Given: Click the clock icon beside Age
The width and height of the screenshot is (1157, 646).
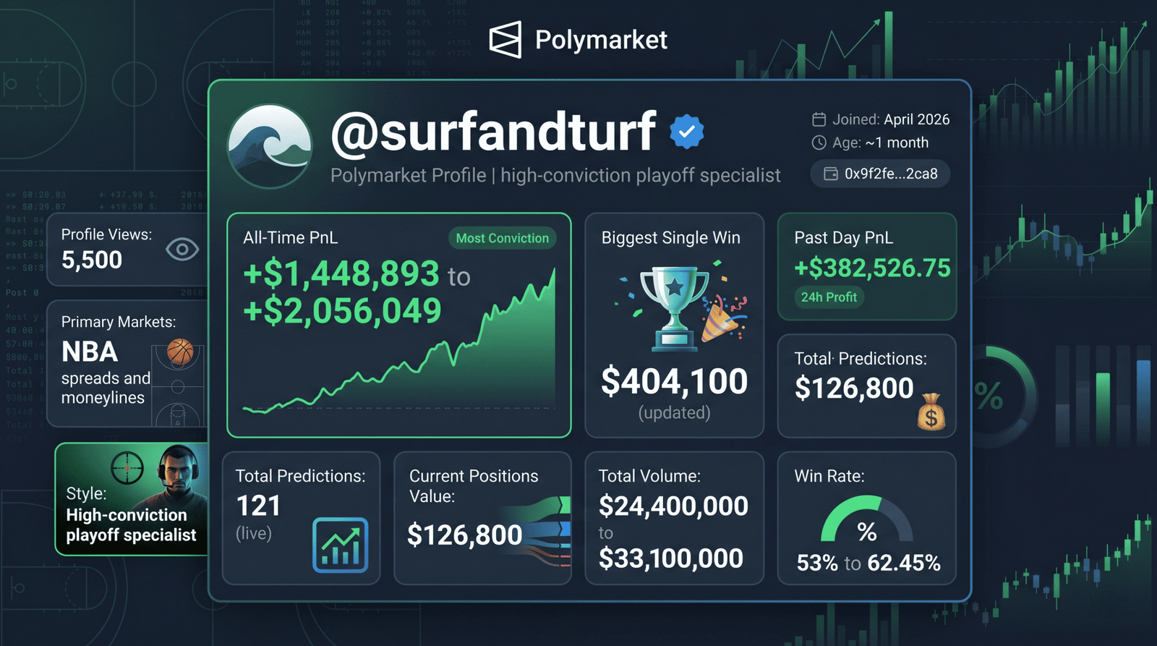Looking at the screenshot, I should click(819, 143).
